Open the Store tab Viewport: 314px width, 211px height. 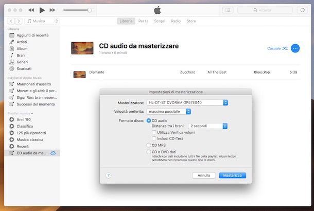pos(191,21)
